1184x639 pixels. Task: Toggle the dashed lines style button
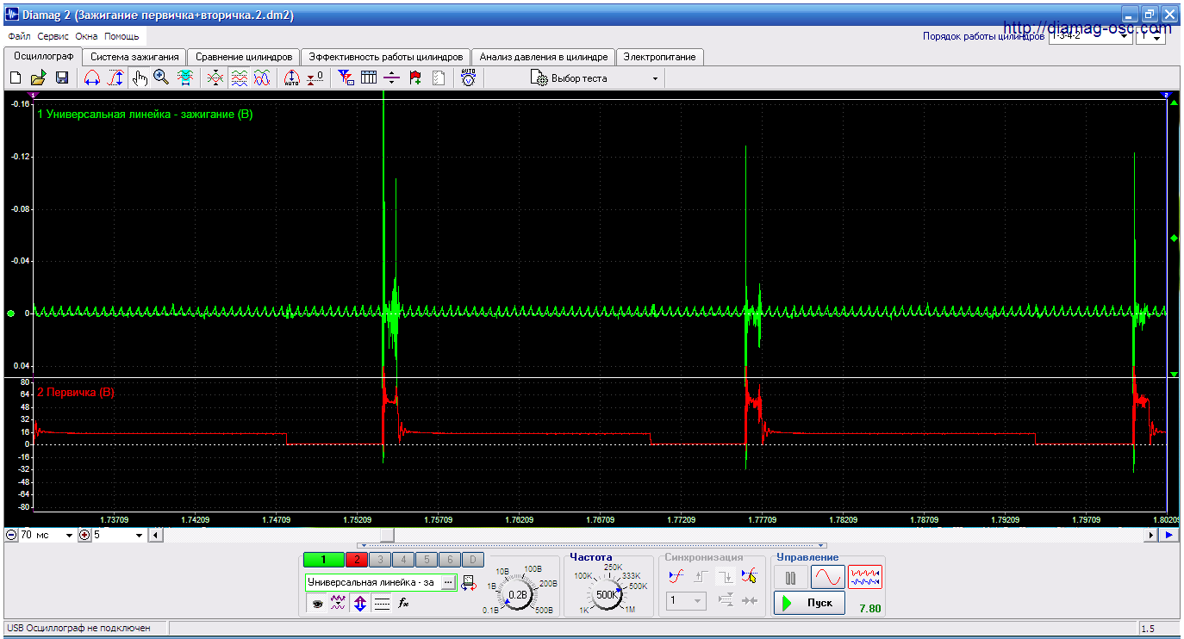tap(382, 604)
